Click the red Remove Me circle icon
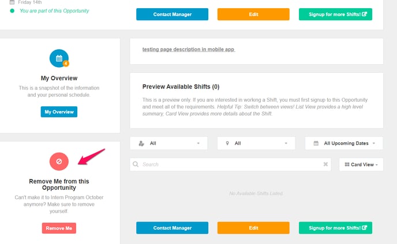Viewport: 397px width, 244px height. point(59,161)
